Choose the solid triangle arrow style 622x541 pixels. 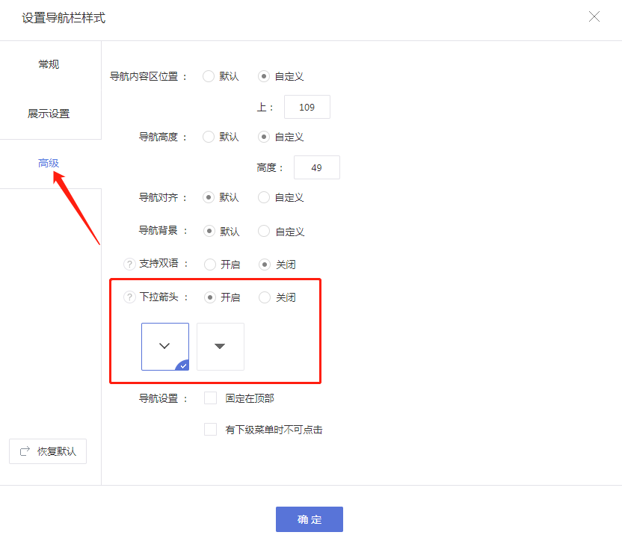(220, 346)
